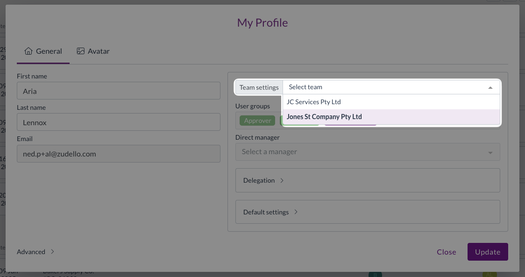Click the Default settings chevron arrow
This screenshot has width=525, height=277.
[296, 212]
